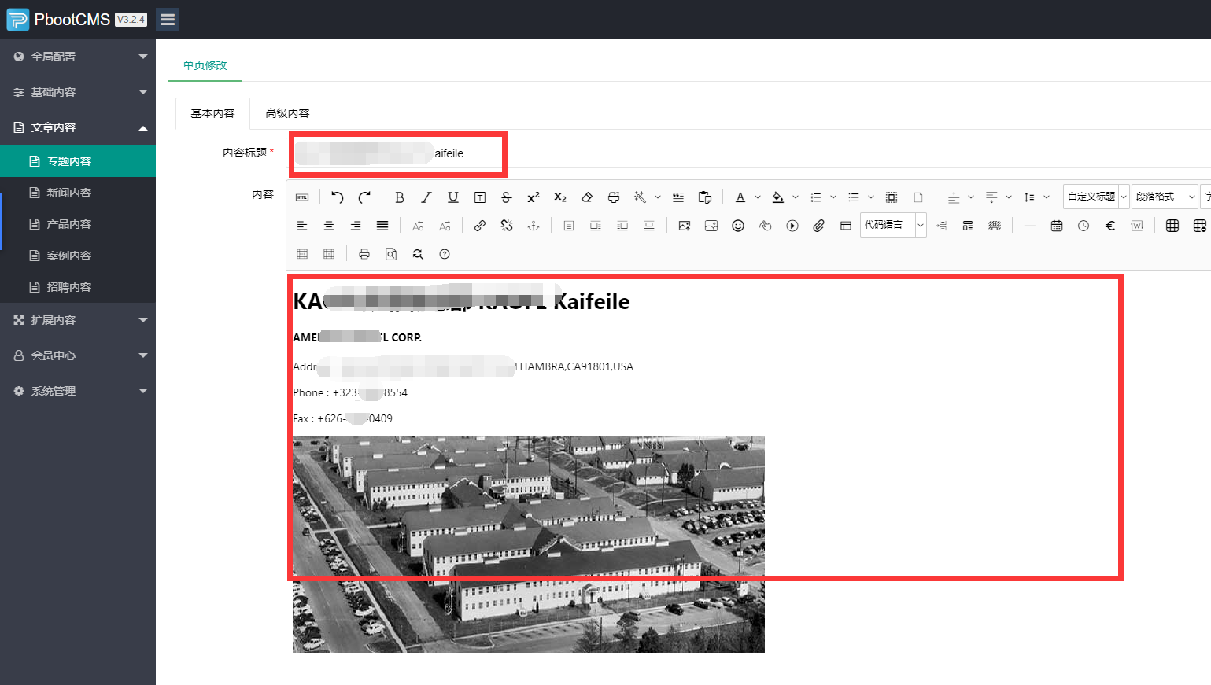Expand the 会员中心 sidebar menu
This screenshot has width=1211, height=685.
coord(78,355)
